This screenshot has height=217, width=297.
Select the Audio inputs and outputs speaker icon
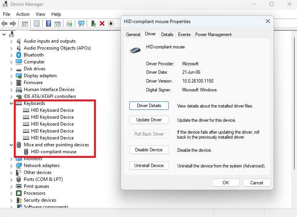pyautogui.click(x=18, y=41)
